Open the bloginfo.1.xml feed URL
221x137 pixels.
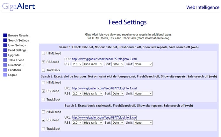pos(104,88)
